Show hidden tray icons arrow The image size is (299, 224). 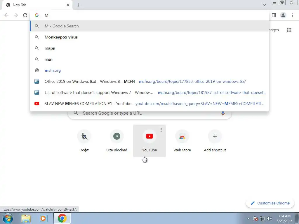click(x=248, y=218)
